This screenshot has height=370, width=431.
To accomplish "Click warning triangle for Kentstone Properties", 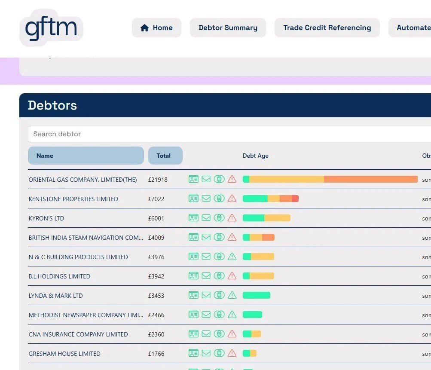I will (x=232, y=199).
